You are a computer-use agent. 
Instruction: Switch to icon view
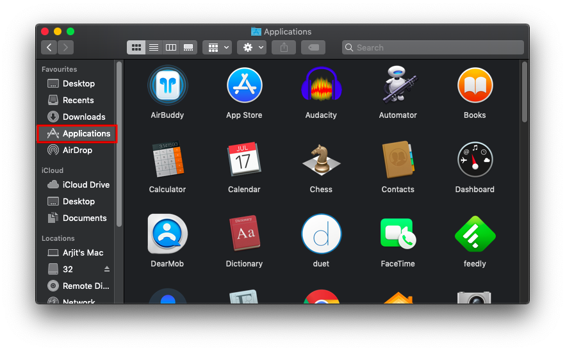point(136,47)
